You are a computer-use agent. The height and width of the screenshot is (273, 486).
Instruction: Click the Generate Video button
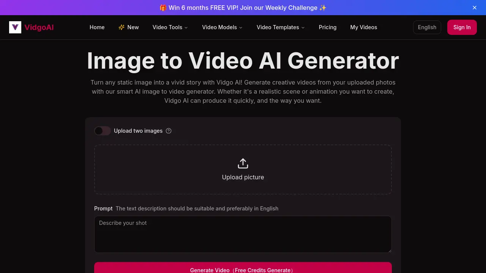(243, 270)
